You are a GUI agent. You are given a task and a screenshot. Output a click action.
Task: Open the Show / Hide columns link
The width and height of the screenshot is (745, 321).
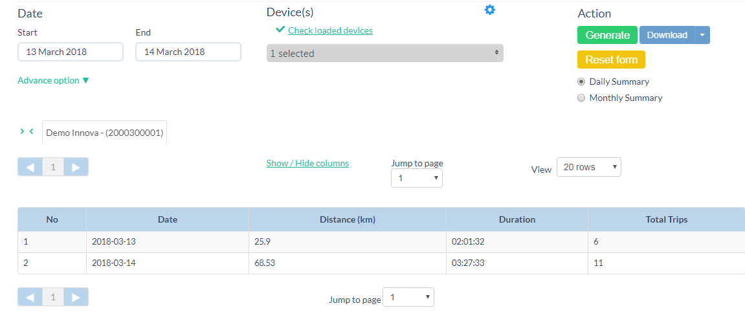[307, 163]
